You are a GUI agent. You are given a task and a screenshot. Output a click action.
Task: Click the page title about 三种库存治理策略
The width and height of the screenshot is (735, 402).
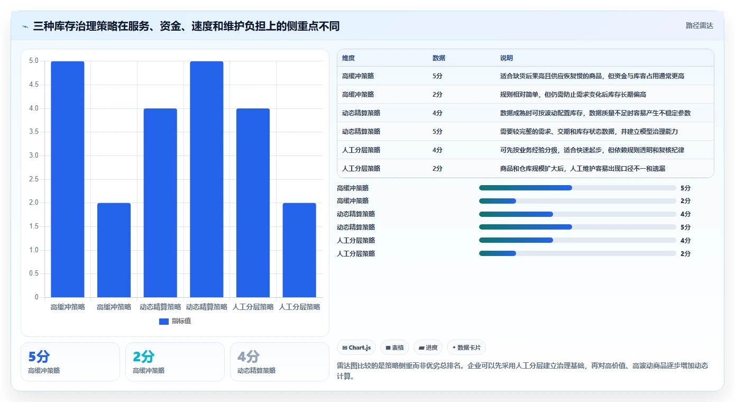tap(186, 26)
